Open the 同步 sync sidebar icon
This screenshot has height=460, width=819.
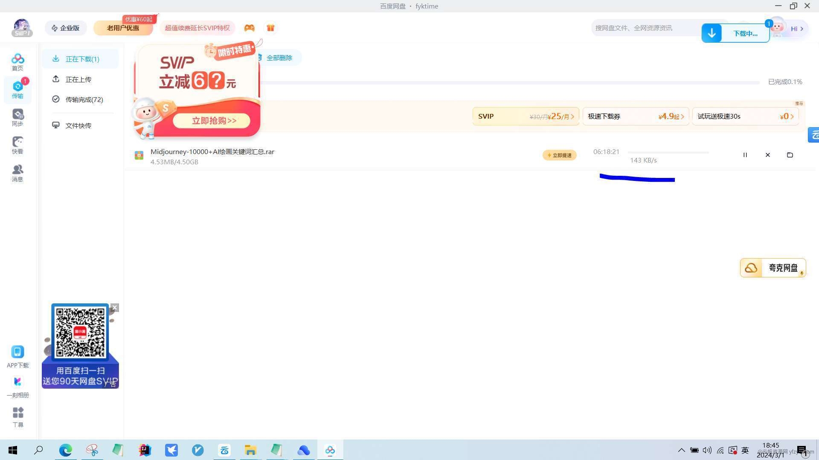pos(17,117)
